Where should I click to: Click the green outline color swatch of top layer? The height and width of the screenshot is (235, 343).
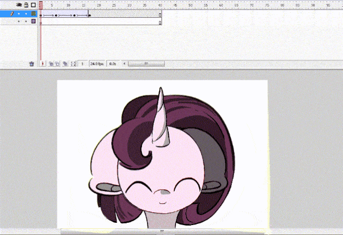point(34,13)
